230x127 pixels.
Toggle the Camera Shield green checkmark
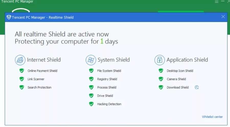(x=161, y=79)
